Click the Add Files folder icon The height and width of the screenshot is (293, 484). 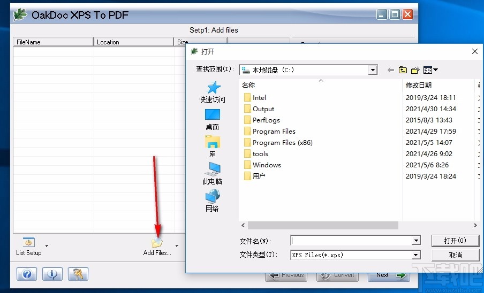157,243
